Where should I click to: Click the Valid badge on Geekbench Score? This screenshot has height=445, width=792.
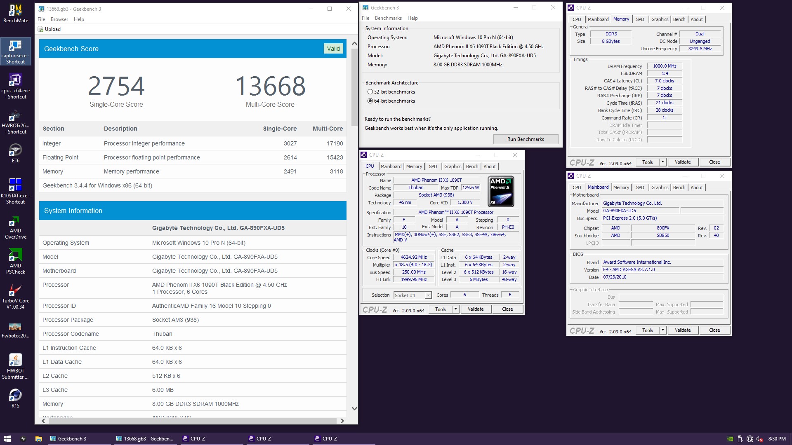tap(333, 49)
